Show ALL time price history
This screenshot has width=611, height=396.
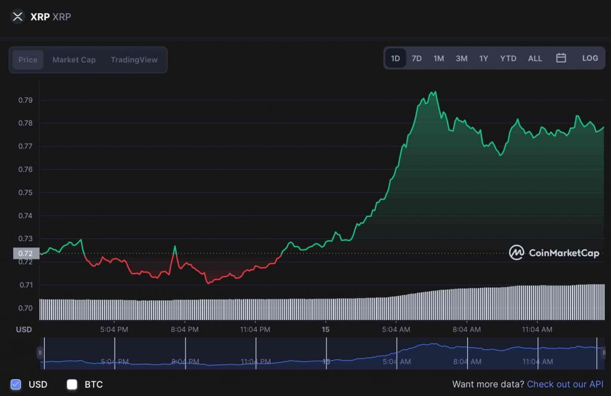535,58
